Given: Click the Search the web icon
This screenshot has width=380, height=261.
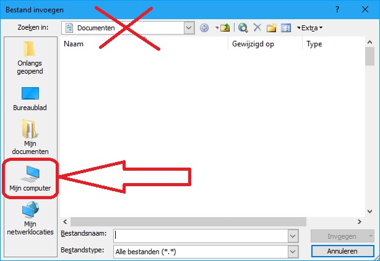Looking at the screenshot, I should pos(243,28).
